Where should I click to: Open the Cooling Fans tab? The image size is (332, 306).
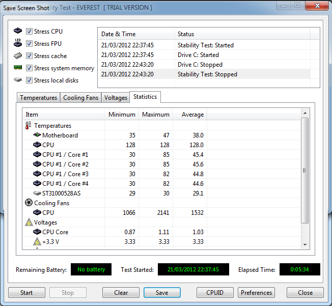coord(80,98)
